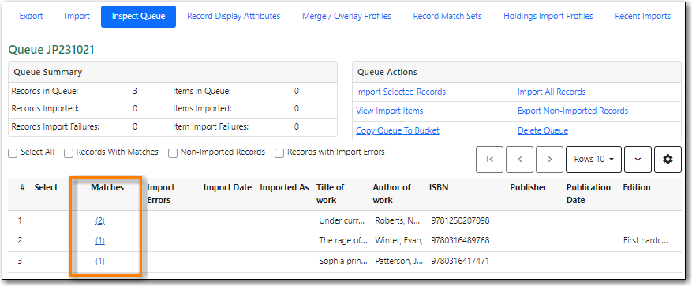
Task: Sort by Title of work column header
Action: [x=330, y=194]
